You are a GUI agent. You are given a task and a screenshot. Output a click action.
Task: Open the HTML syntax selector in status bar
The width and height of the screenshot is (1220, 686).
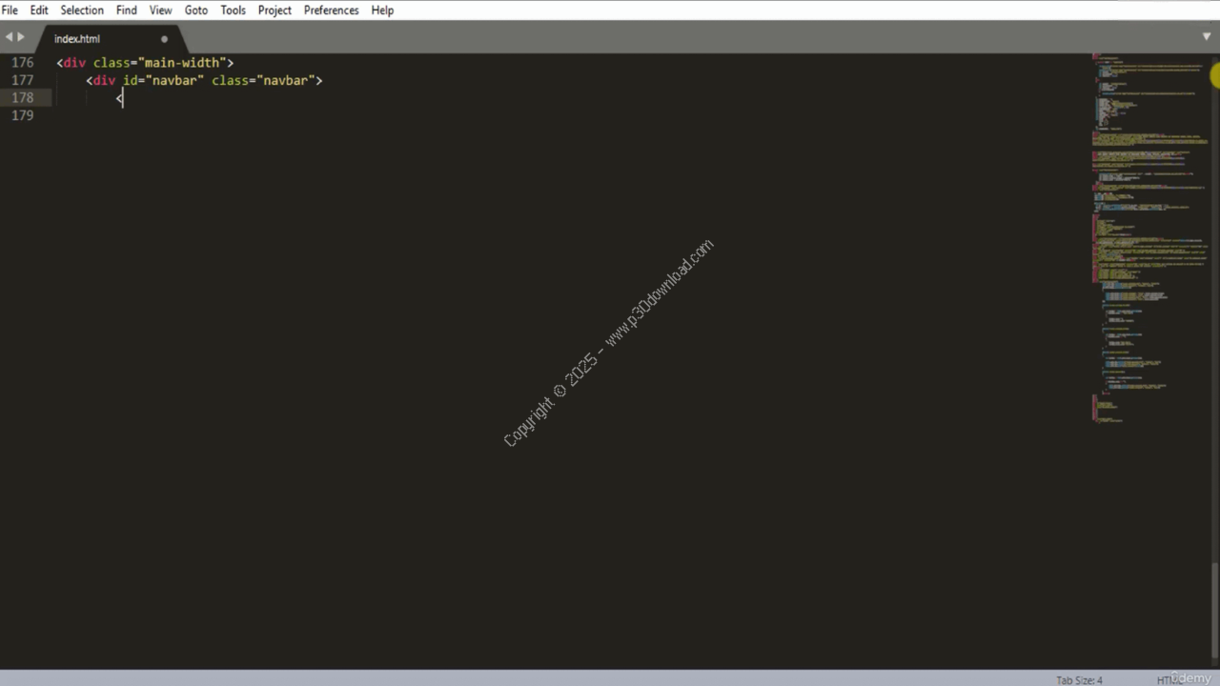[1169, 679]
